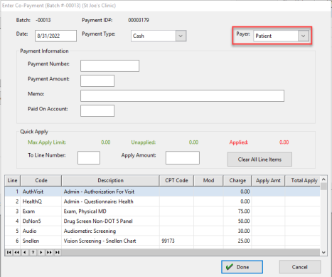Click into the Memo field
332x277 pixels.
click(182, 95)
